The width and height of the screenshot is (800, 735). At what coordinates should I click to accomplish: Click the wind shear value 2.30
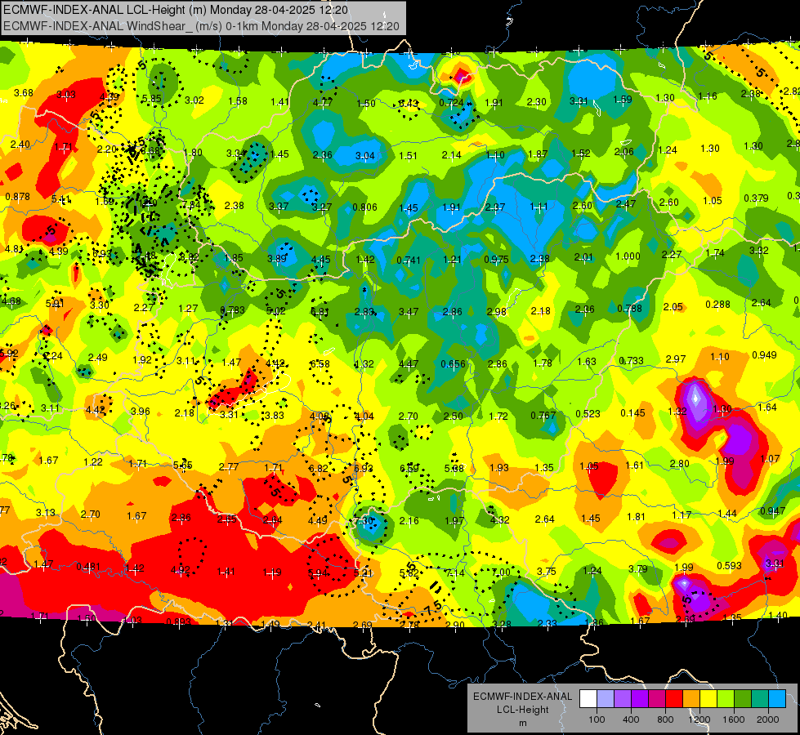(536, 102)
